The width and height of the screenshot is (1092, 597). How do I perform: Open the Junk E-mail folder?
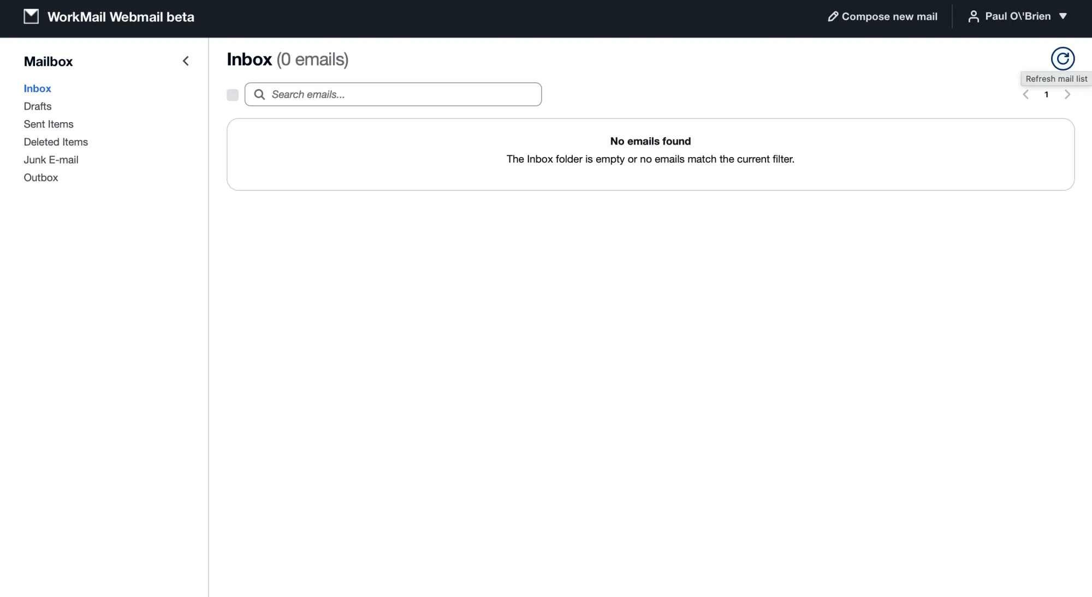(51, 160)
